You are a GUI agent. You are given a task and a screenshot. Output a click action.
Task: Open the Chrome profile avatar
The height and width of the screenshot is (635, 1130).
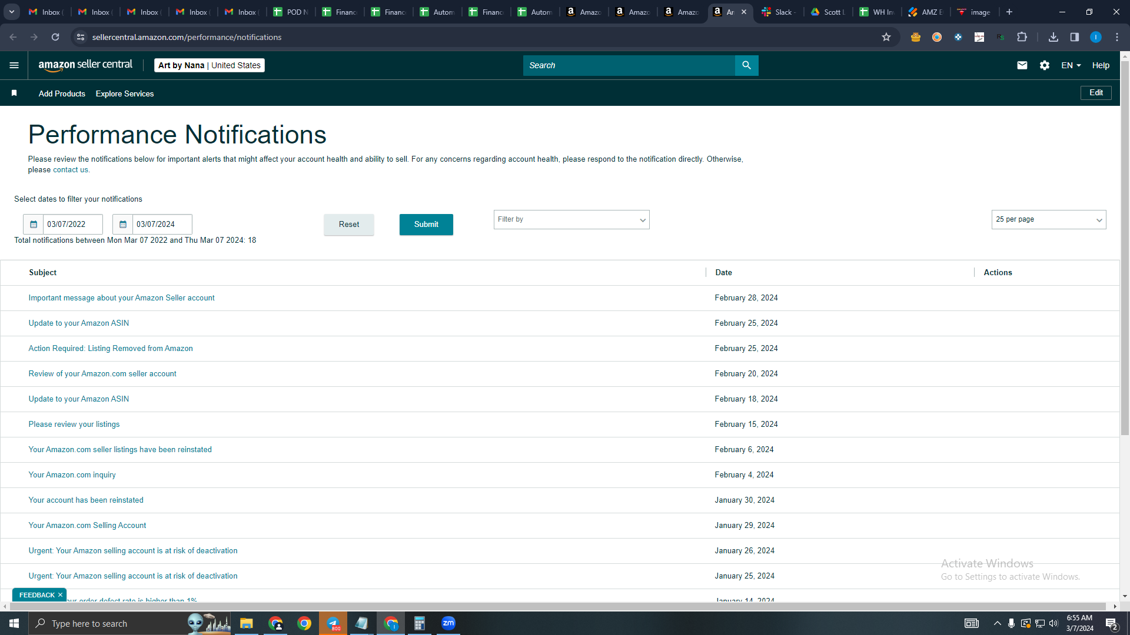1096,37
